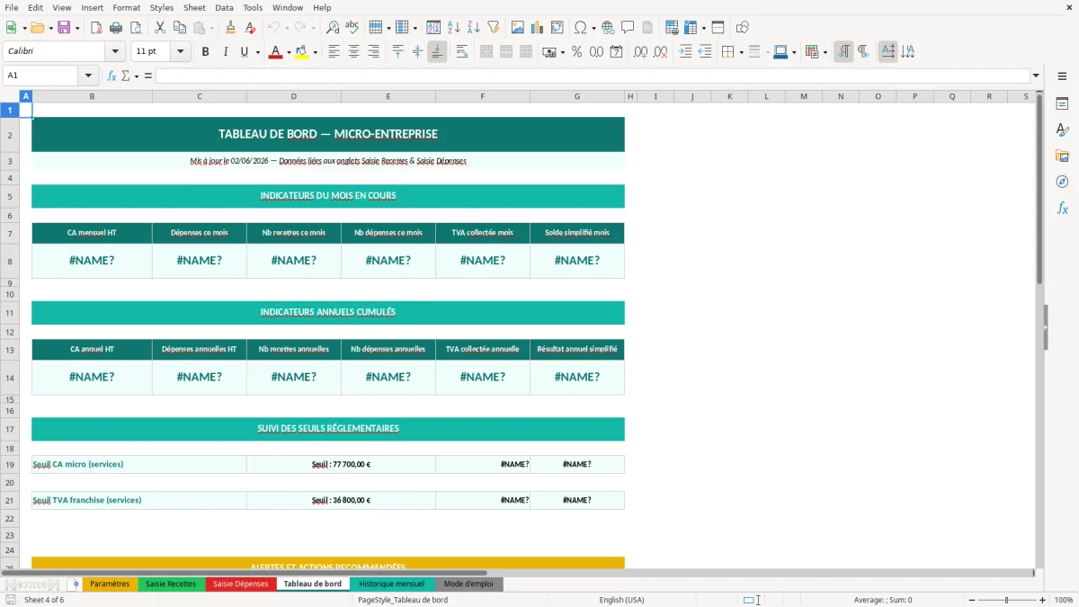Insert a comment using the speech bubble
This screenshot has height=607, width=1079.
coord(628,28)
